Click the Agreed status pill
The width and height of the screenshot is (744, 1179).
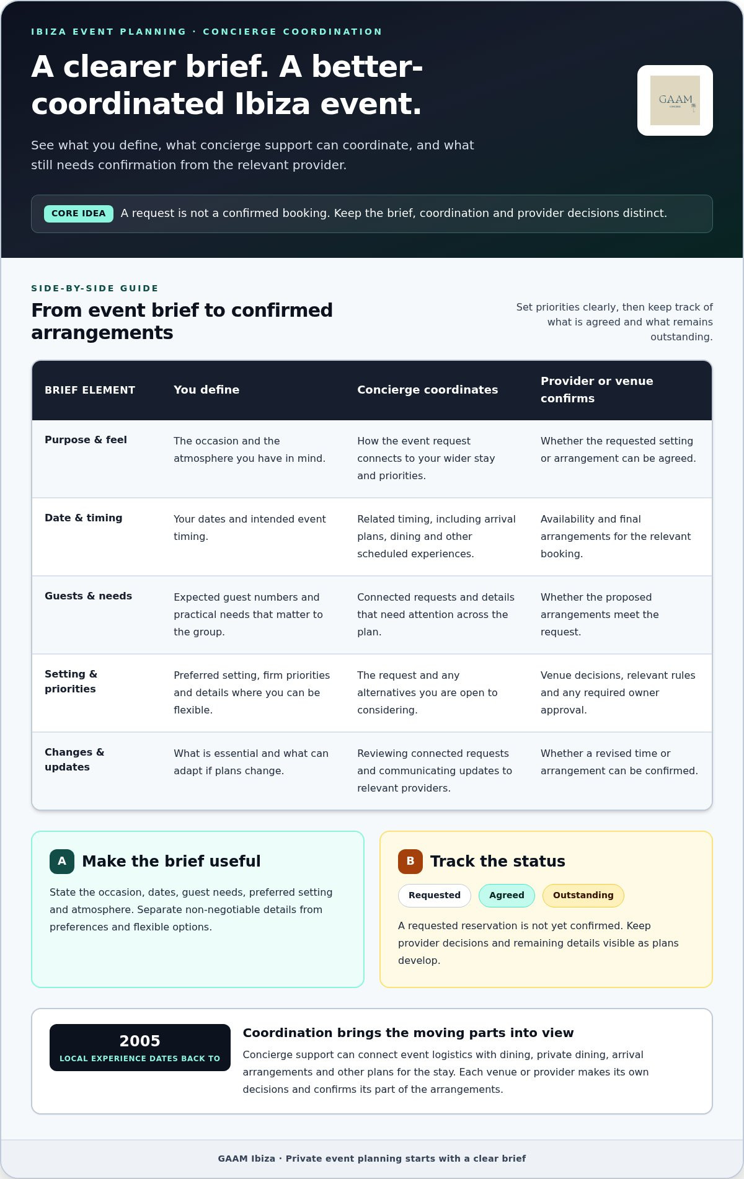(x=507, y=896)
